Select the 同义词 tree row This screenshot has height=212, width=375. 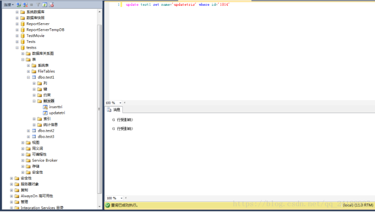coord(37,148)
